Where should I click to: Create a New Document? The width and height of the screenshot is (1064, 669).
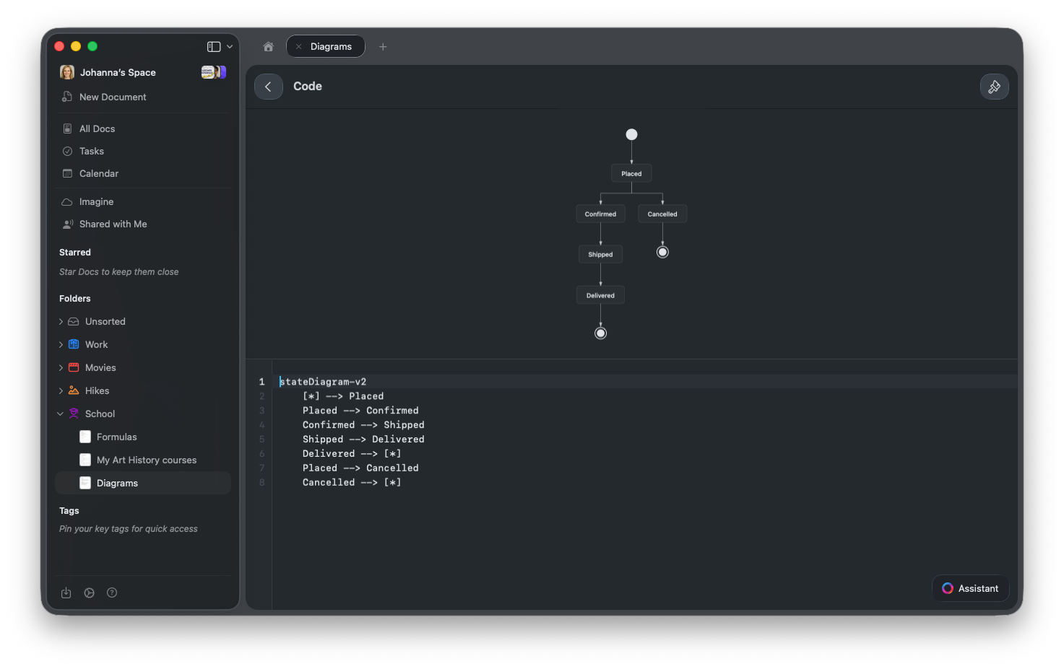coord(113,97)
